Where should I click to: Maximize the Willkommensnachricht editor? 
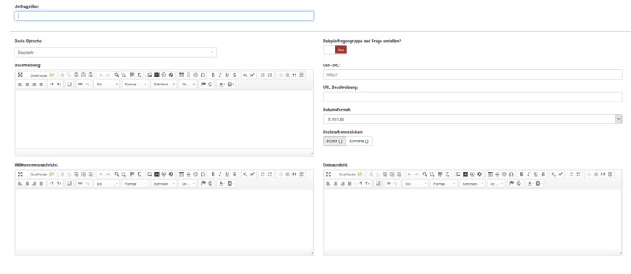20,175
